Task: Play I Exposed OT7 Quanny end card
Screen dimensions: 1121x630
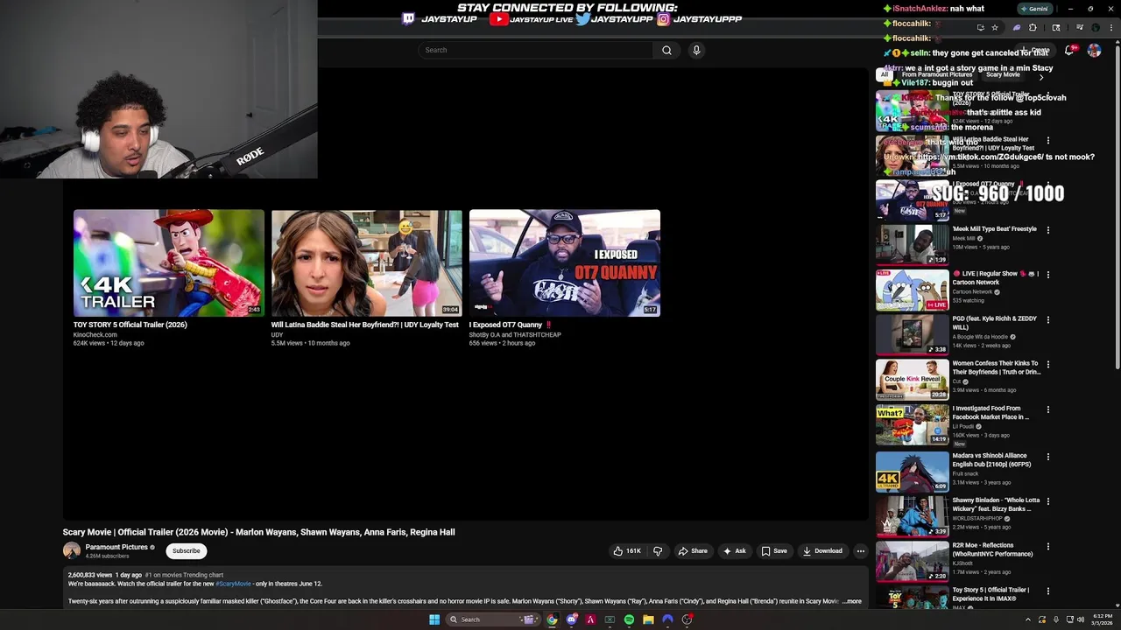Action: pyautogui.click(x=564, y=262)
